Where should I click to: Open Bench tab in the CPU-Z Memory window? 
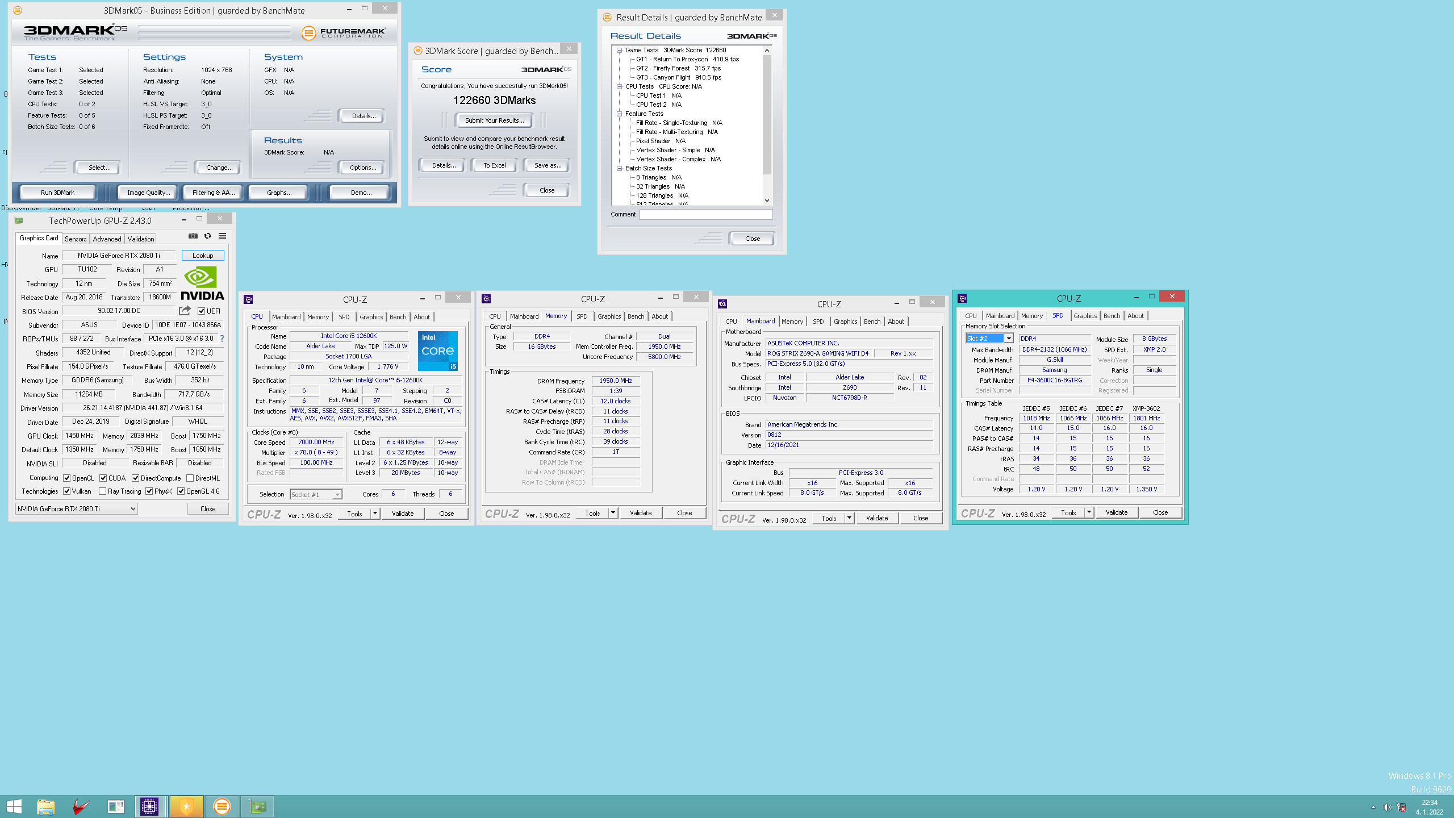pyautogui.click(x=636, y=316)
